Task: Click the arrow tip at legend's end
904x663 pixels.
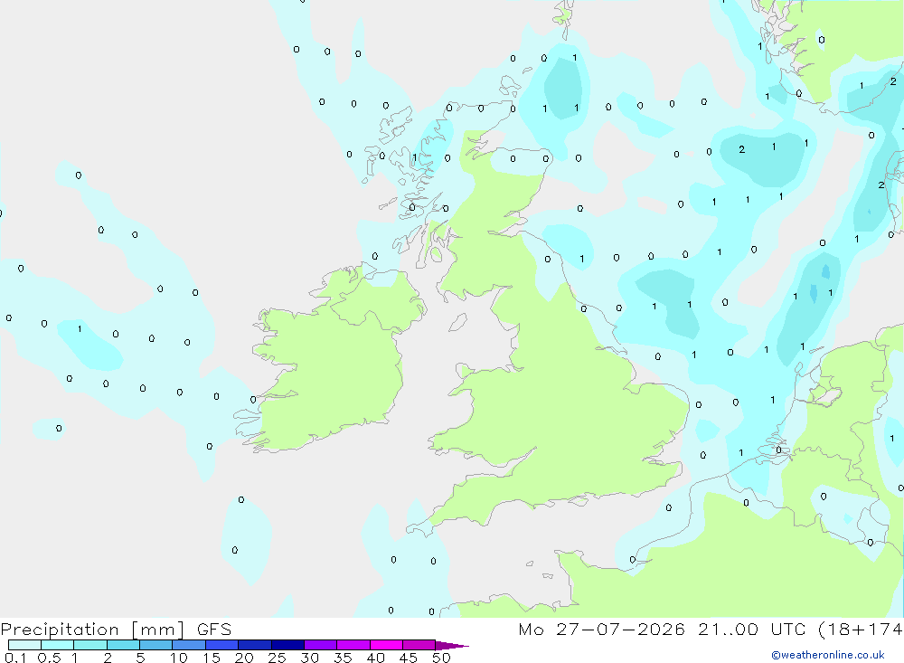Action: tap(453, 646)
